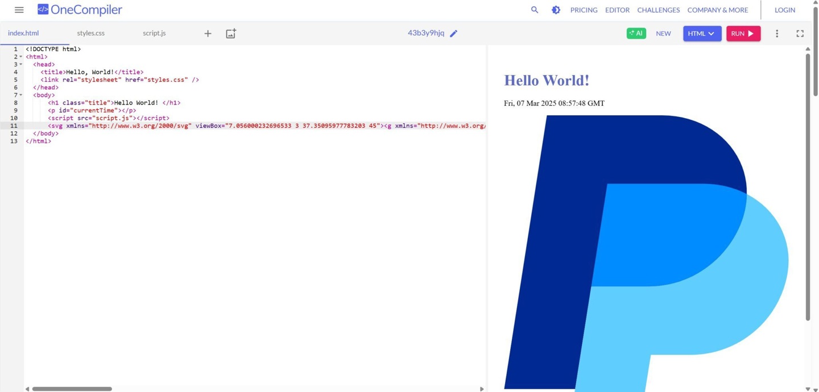
Task: Toggle dark theme with brightness icon
Action: click(556, 10)
